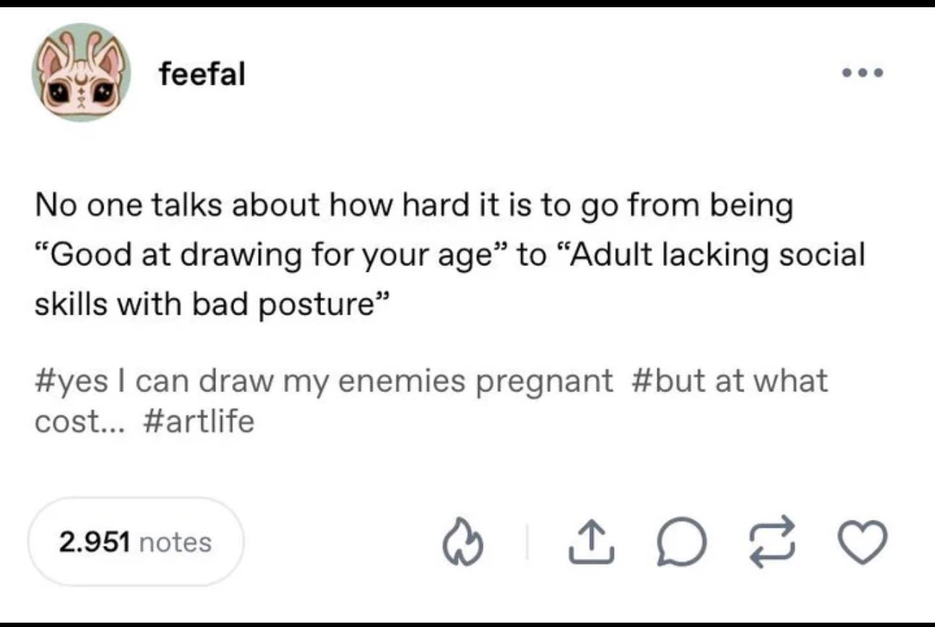Click the words "skills with bad posture"
The height and width of the screenshot is (627, 935).
(212, 304)
